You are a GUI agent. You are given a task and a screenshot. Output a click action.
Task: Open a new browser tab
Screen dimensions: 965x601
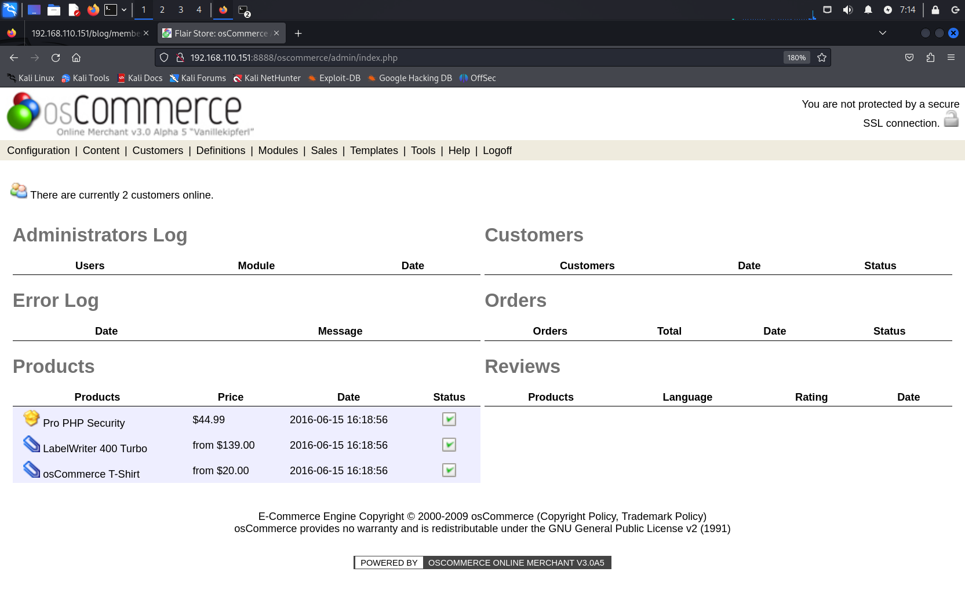point(298,34)
